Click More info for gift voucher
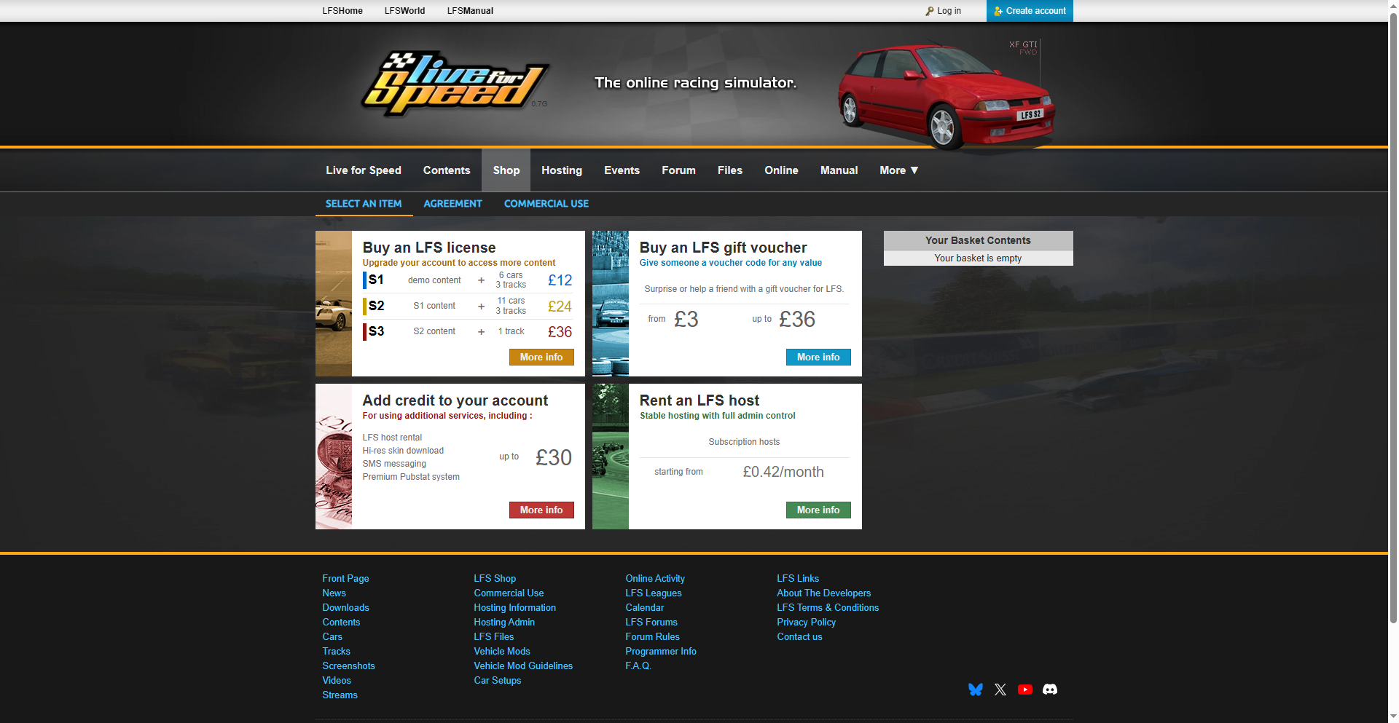 818,357
